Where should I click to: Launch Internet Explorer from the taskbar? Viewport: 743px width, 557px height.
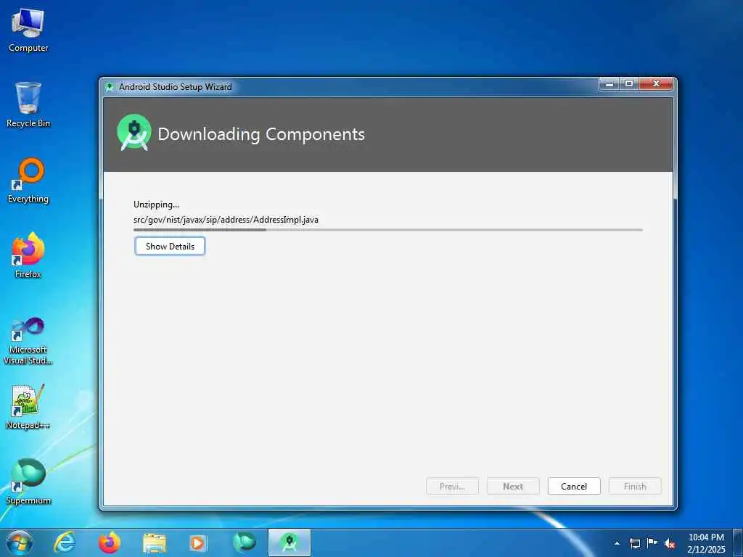64,542
